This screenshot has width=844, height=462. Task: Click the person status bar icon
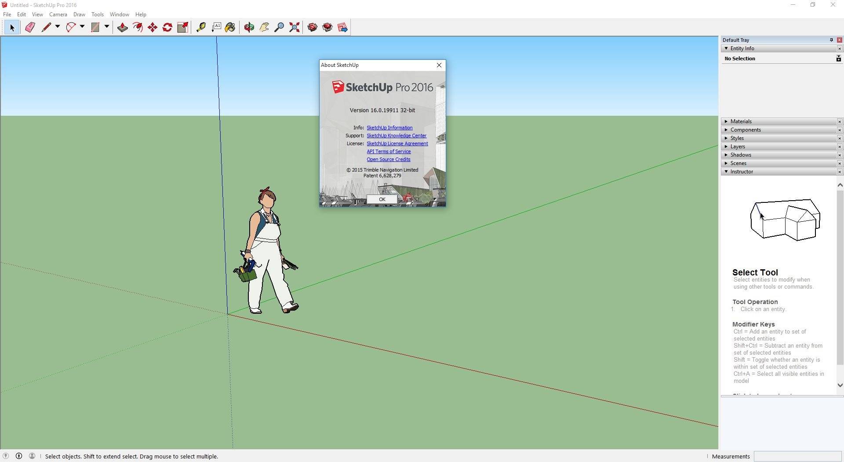[32, 456]
